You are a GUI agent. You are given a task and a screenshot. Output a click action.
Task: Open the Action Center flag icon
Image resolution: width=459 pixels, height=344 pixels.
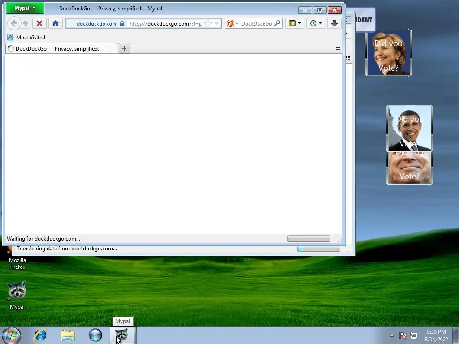(x=403, y=335)
